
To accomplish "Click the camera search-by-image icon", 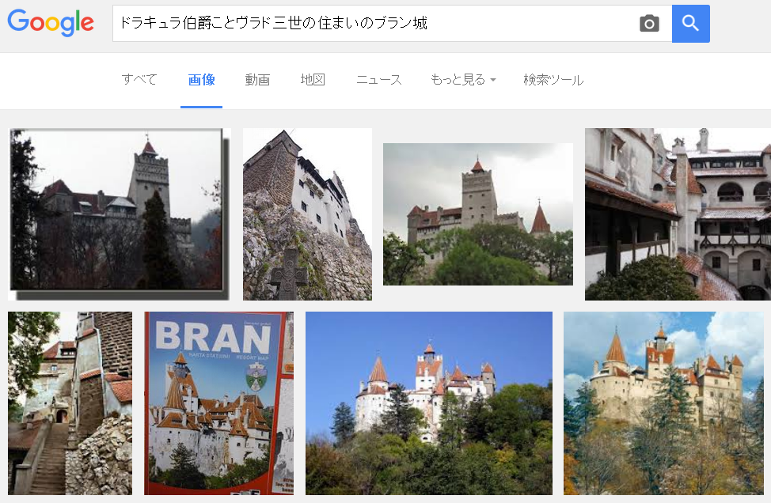I will click(x=649, y=23).
